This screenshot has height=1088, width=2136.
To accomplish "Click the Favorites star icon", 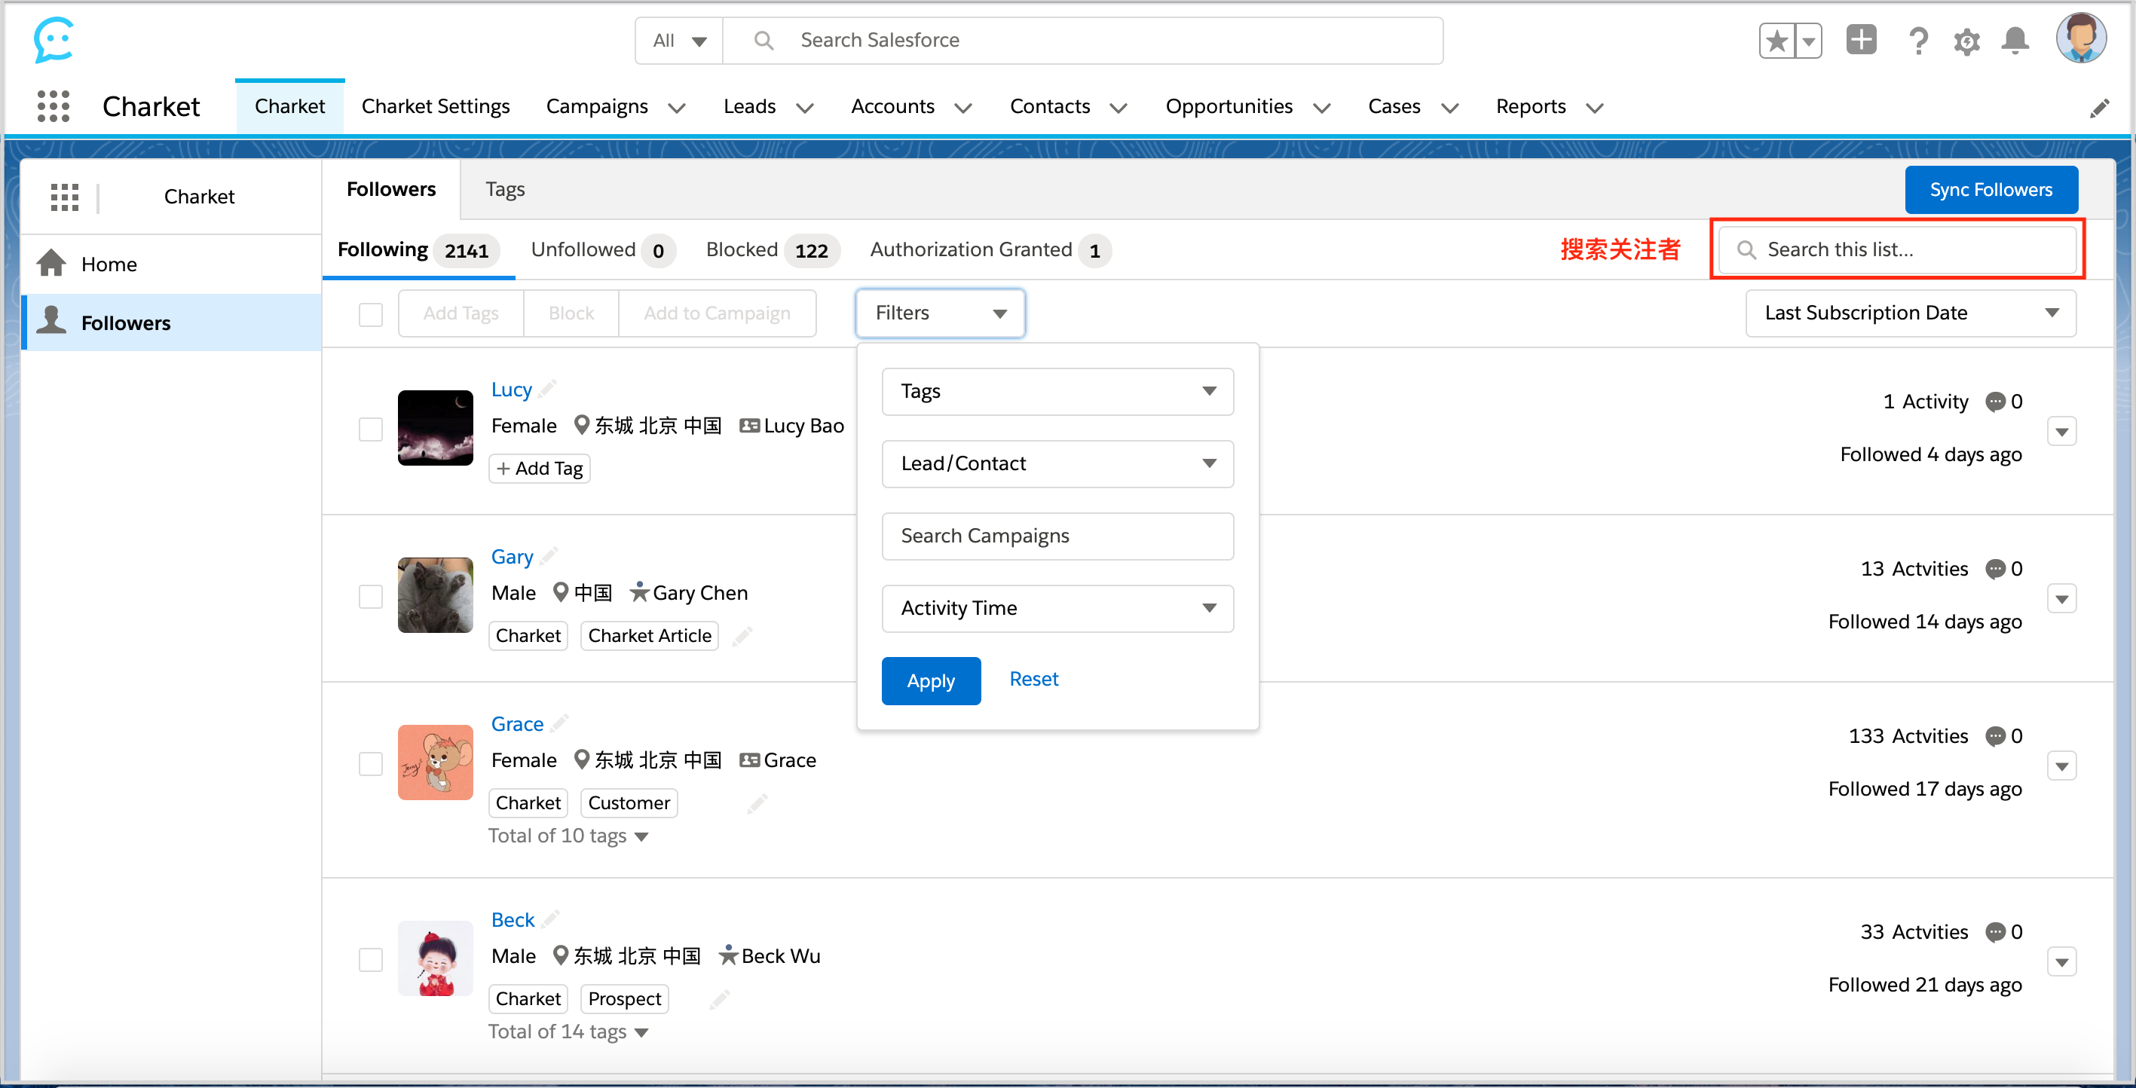I will pos(1776,41).
